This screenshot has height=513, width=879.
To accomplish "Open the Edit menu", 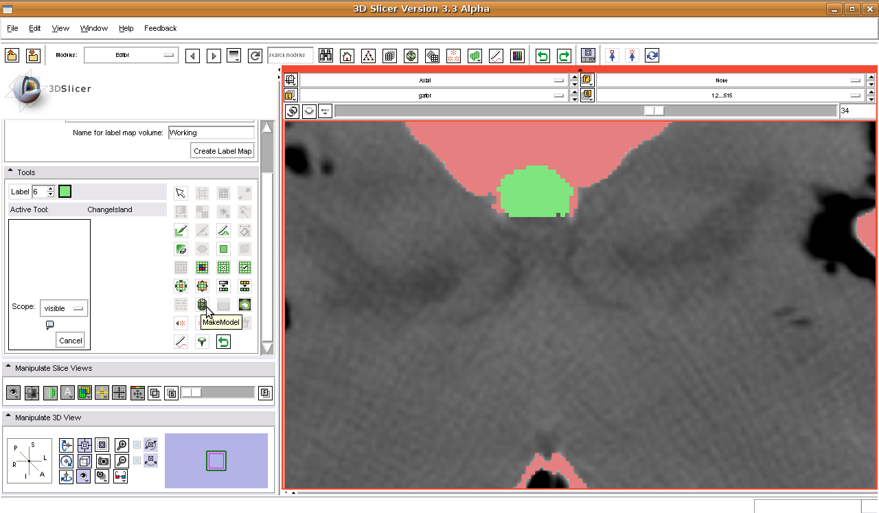I will (x=35, y=28).
